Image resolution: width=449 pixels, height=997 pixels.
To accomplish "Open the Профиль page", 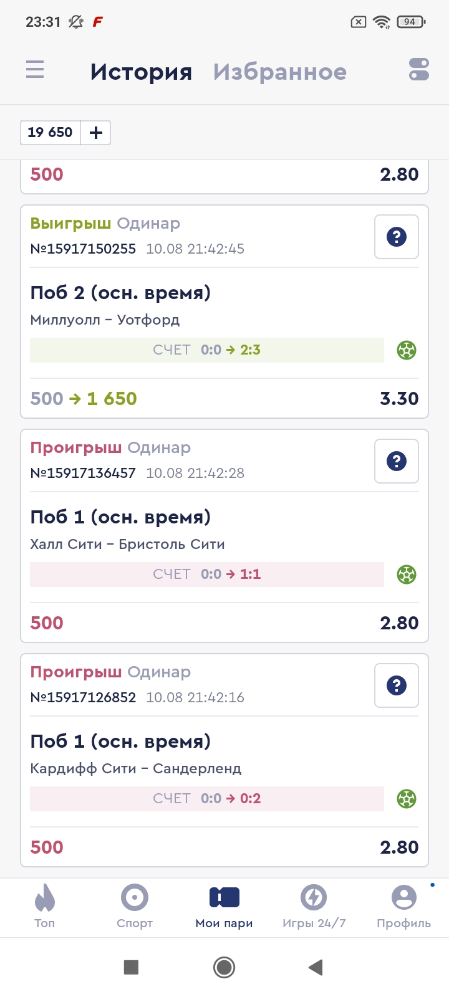I will pyautogui.click(x=403, y=907).
